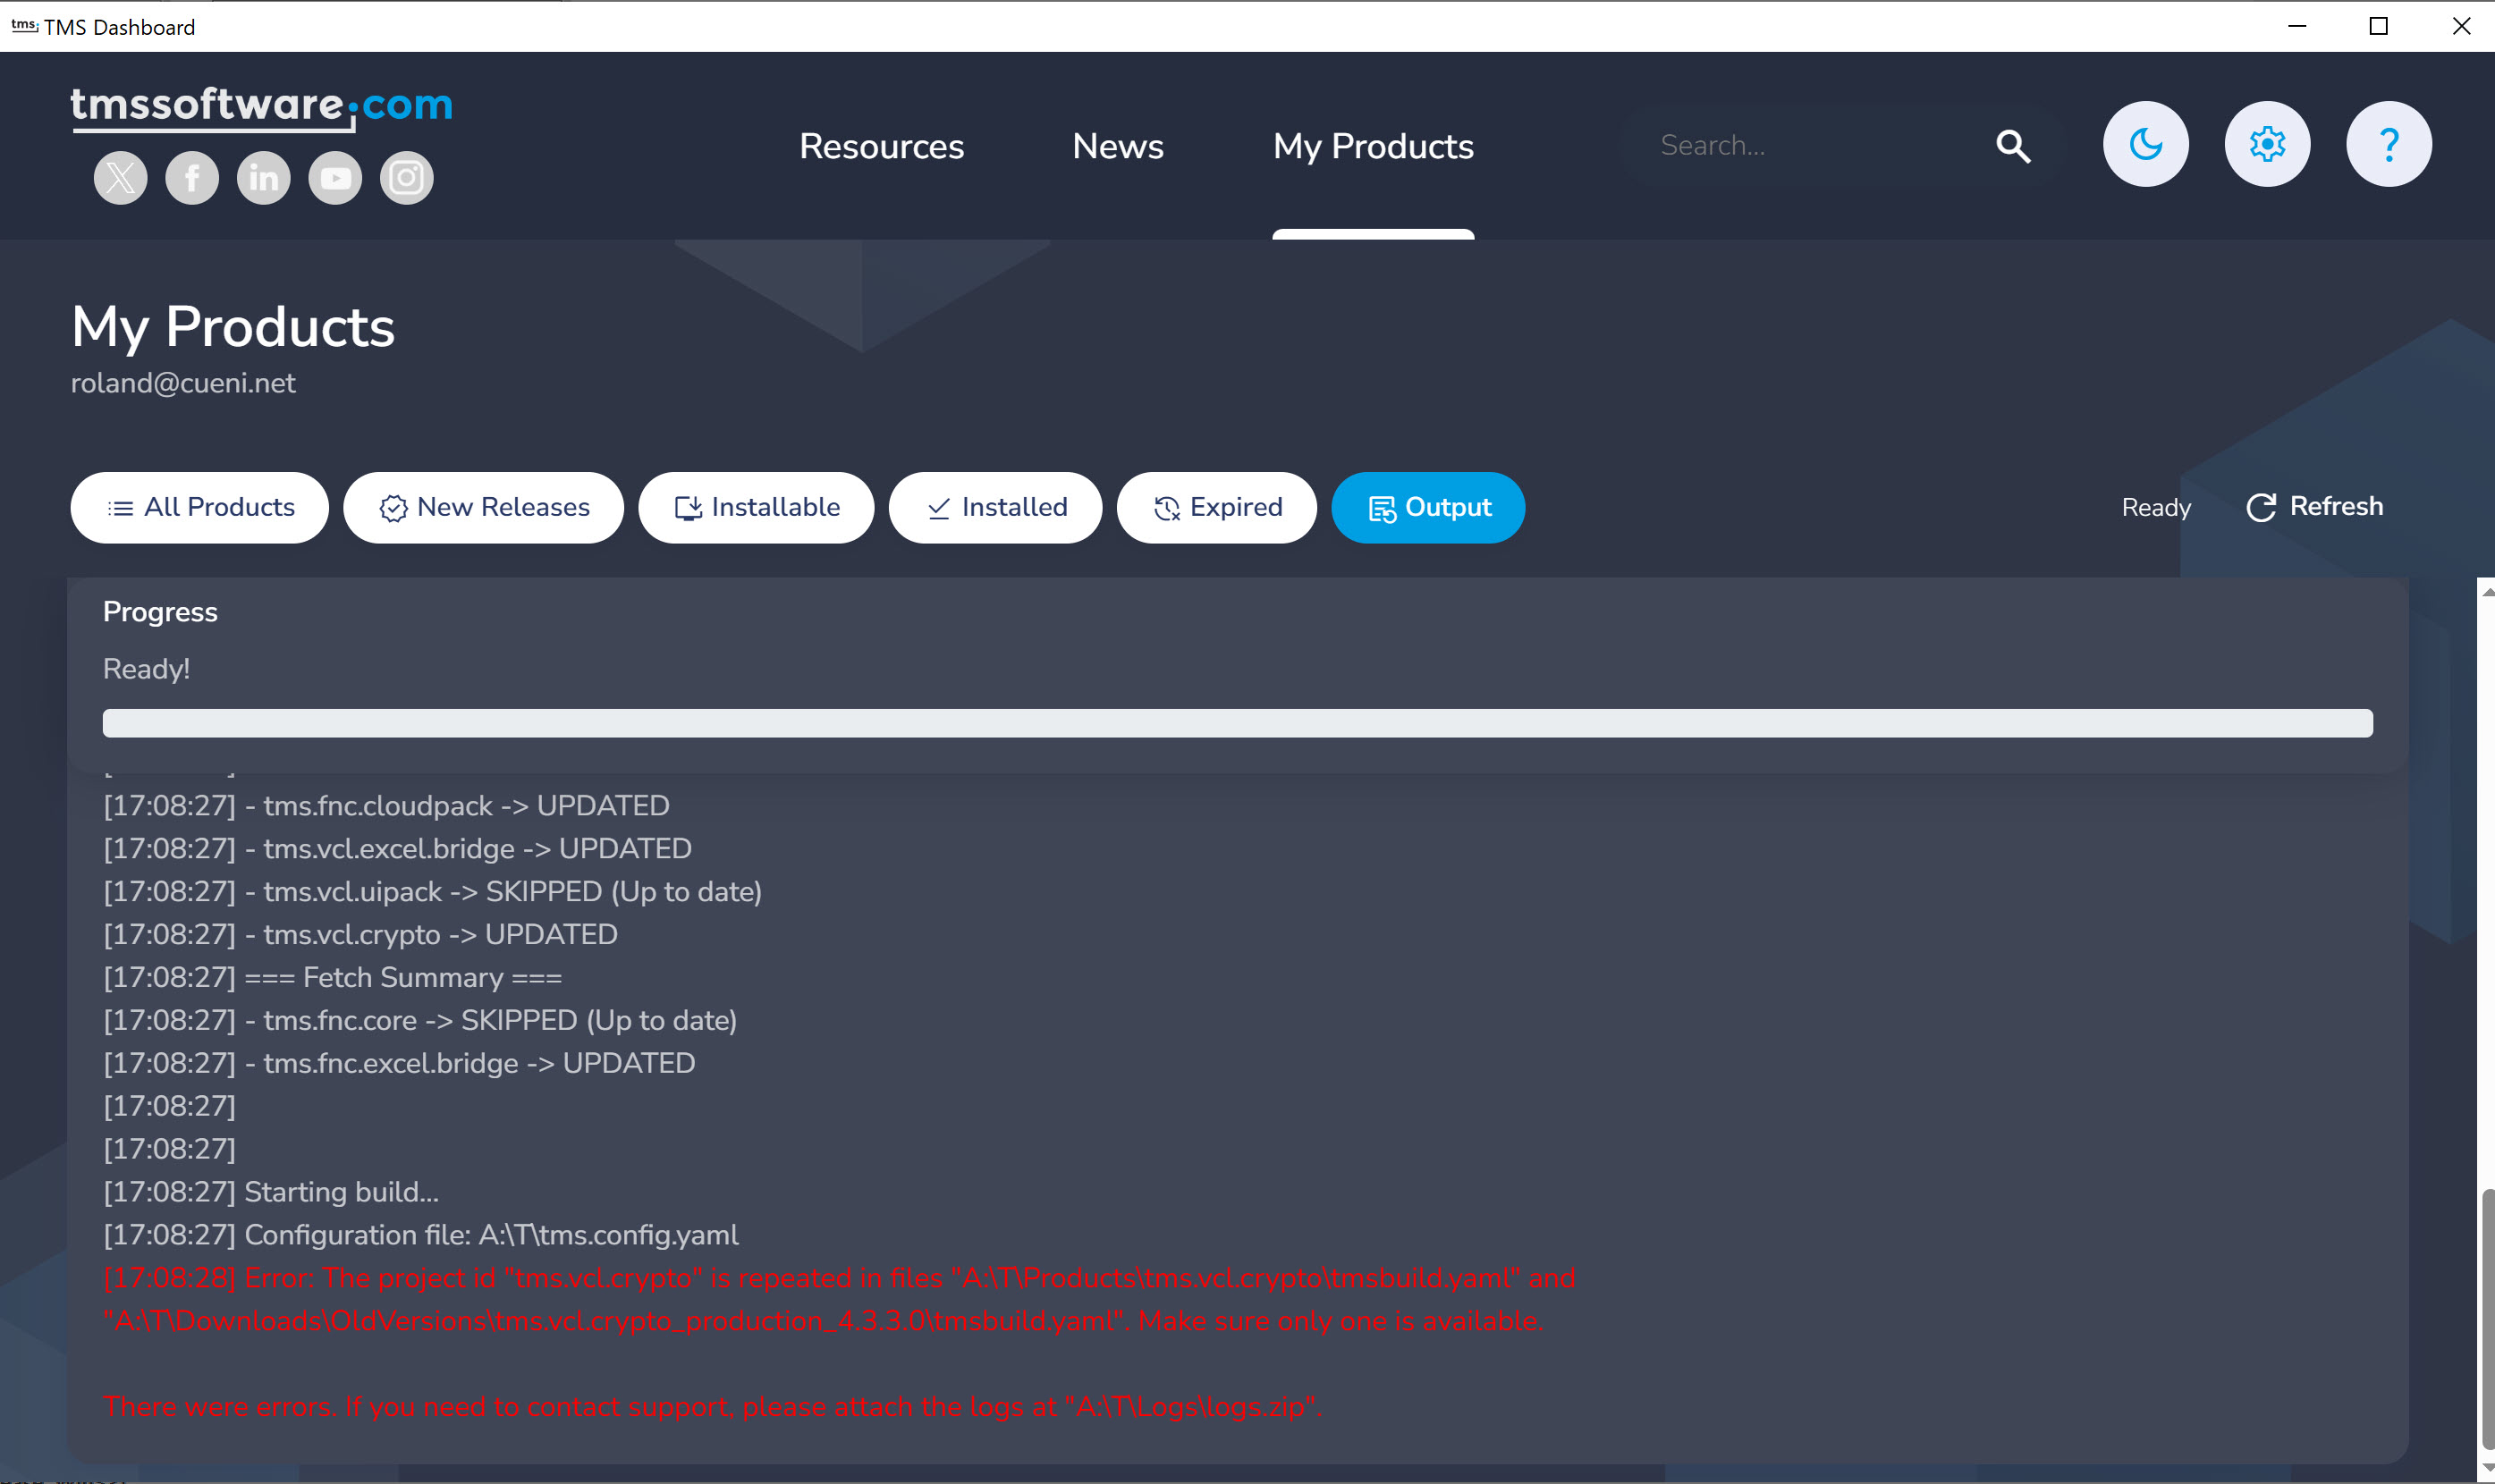
Task: Switch to New Releases filter
Action: pyautogui.click(x=483, y=508)
